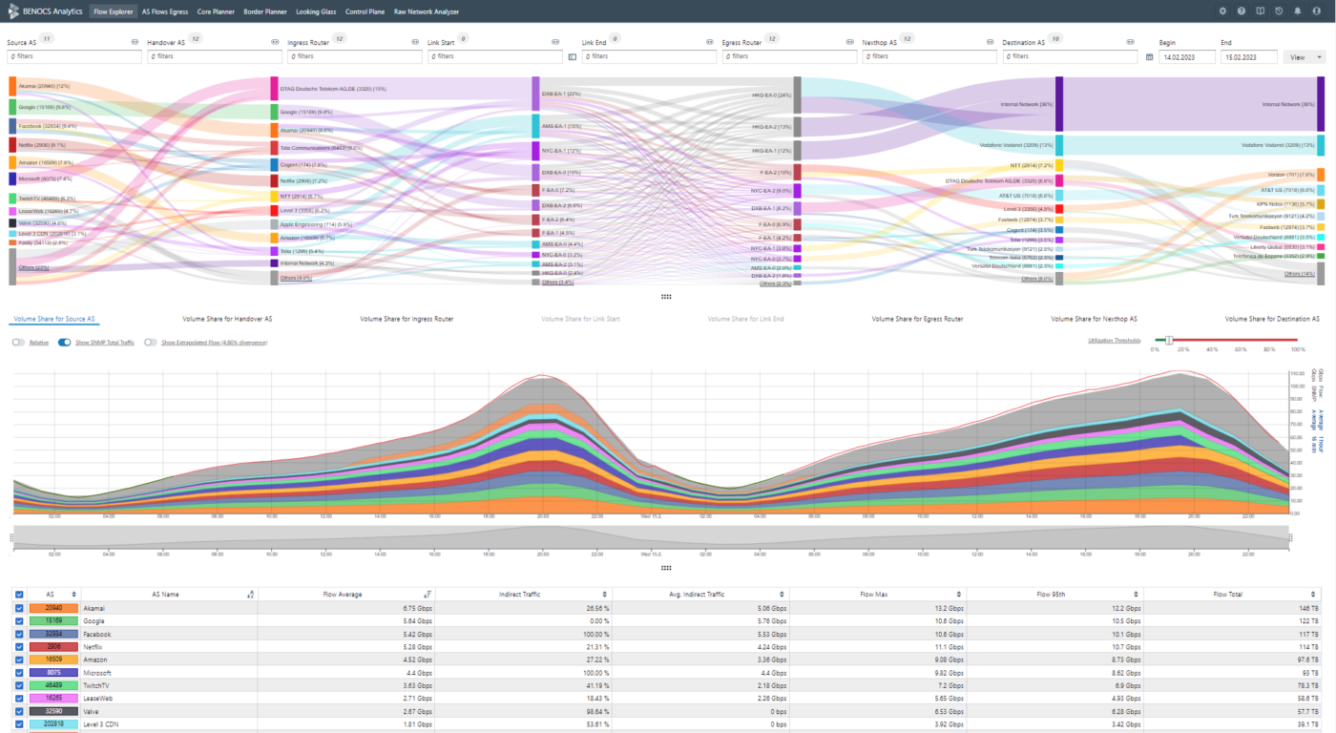Expand the Others node in Source AS column

click(x=33, y=268)
